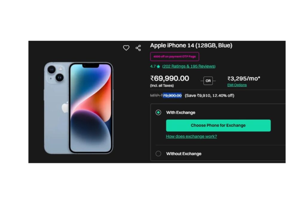Select the Without Exchange radio button
The image size is (306, 204).
pos(158,154)
